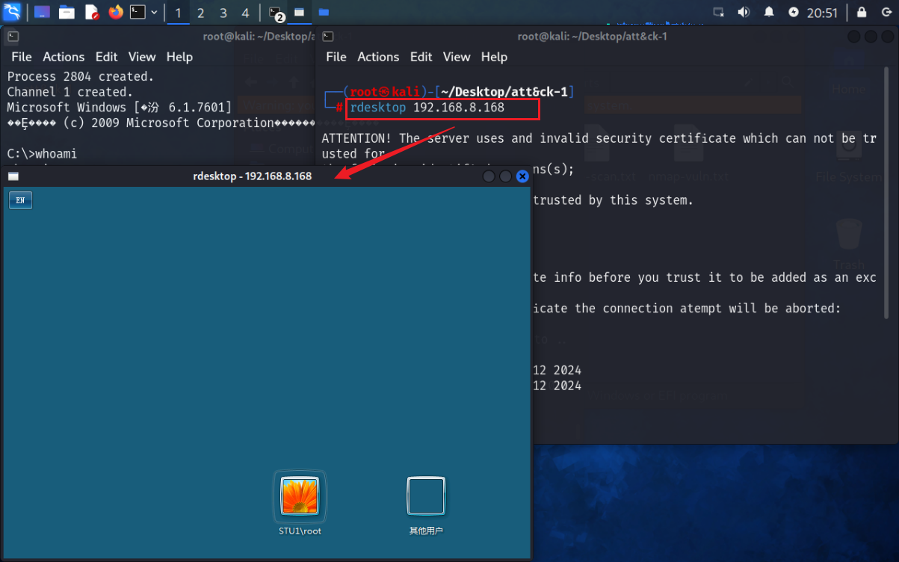The width and height of the screenshot is (899, 562).
Task: Select the STU1\root user account tile
Action: click(300, 496)
